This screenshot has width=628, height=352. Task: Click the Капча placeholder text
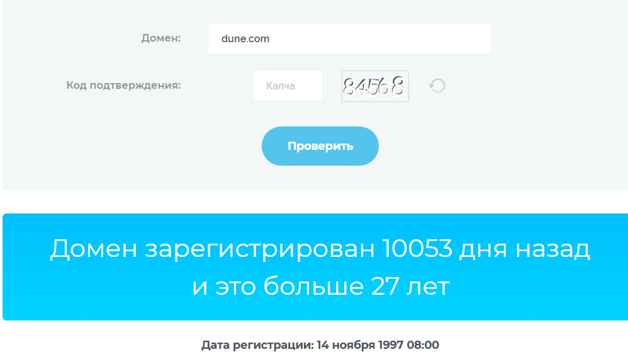[x=281, y=86]
